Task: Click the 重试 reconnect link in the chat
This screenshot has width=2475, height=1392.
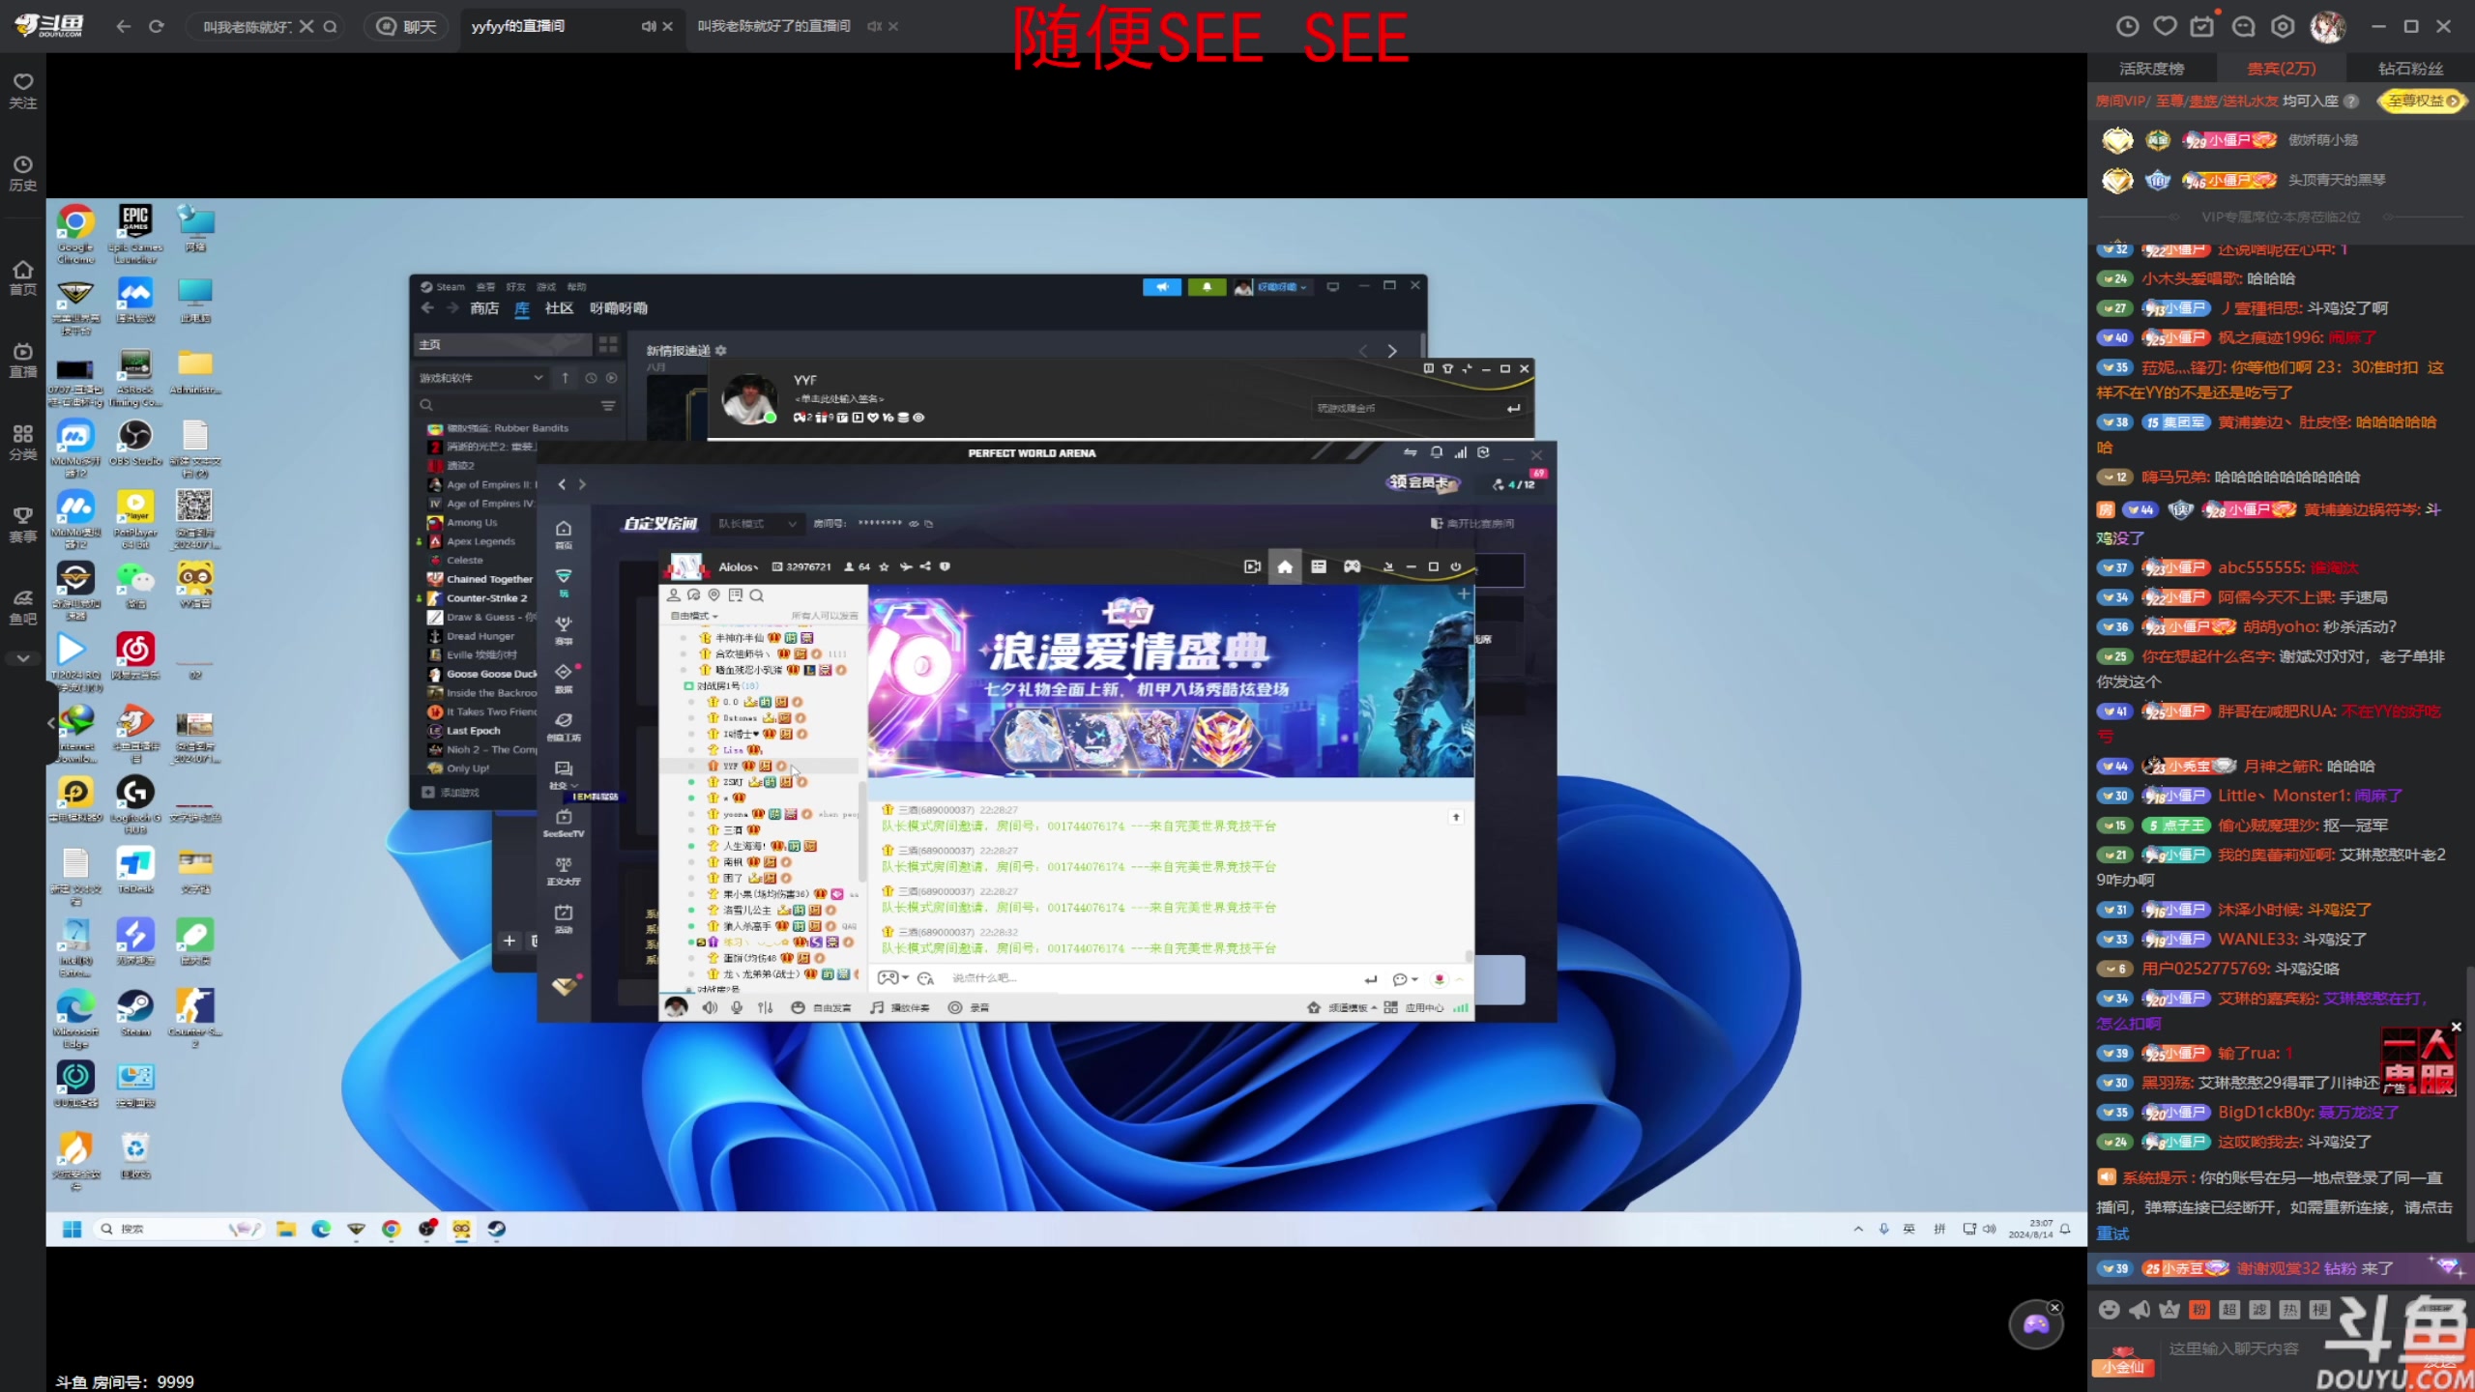Action: click(x=2112, y=1233)
